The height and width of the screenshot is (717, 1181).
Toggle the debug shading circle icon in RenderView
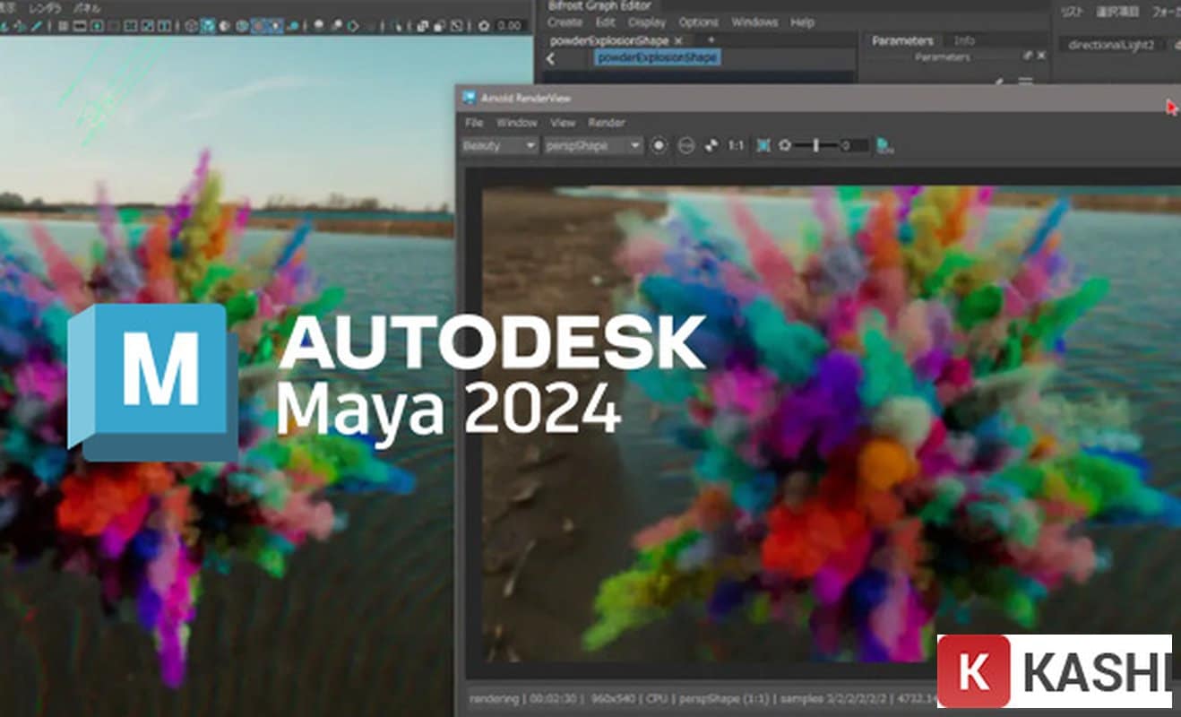[686, 144]
